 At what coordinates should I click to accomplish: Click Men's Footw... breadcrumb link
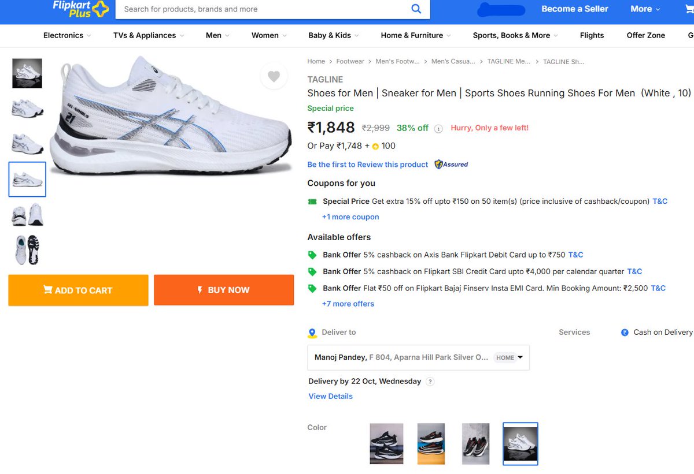point(398,61)
